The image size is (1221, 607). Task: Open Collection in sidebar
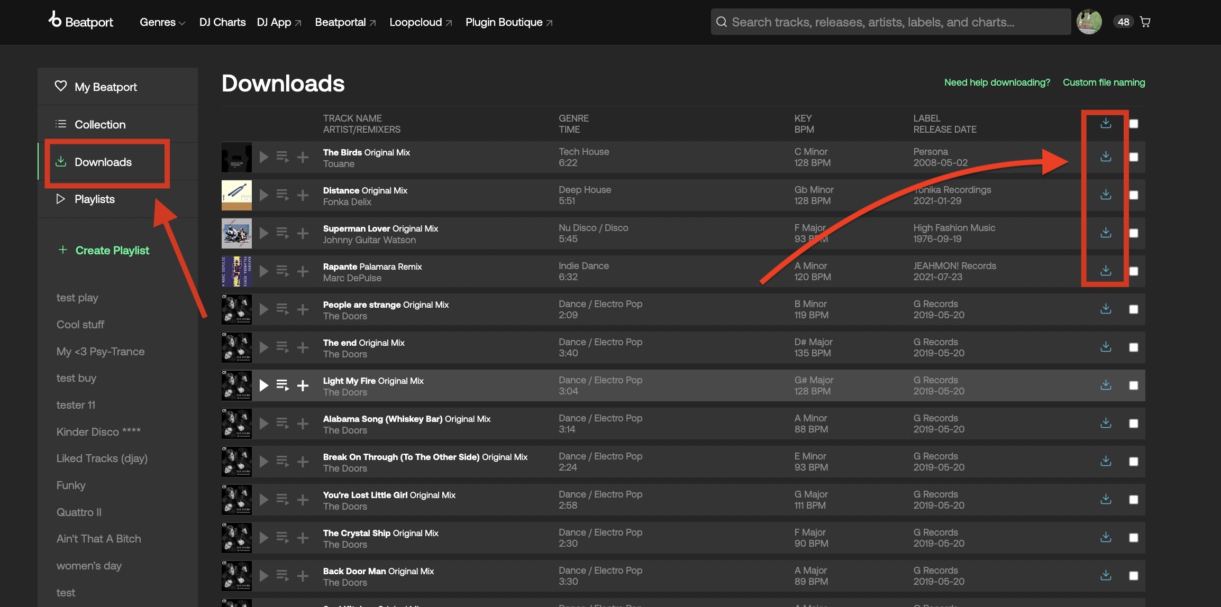117,124
